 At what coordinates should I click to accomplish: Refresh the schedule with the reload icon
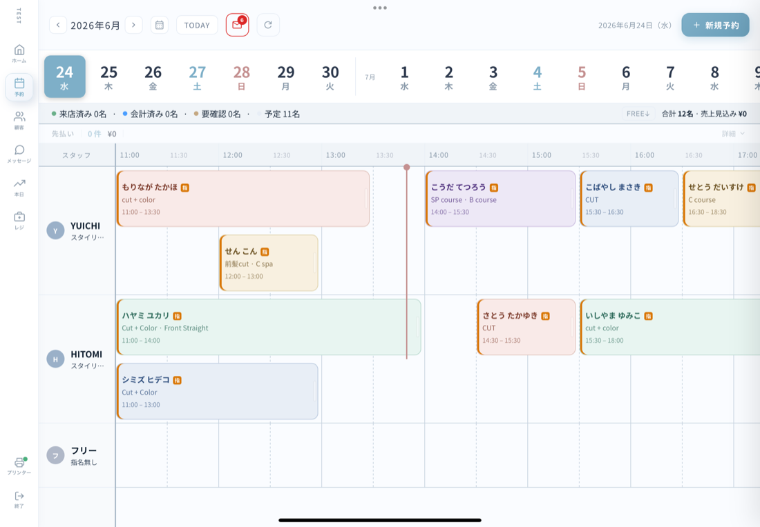click(x=268, y=25)
